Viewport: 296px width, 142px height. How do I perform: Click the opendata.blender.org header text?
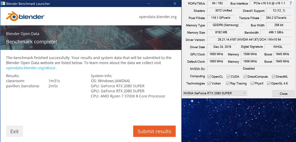coord(158,17)
